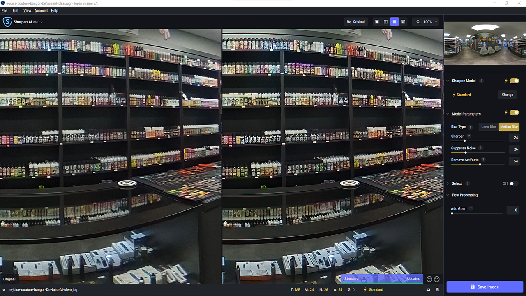Collapse the Sharpen Model section
The width and height of the screenshot is (526, 296).
(x=448, y=81)
